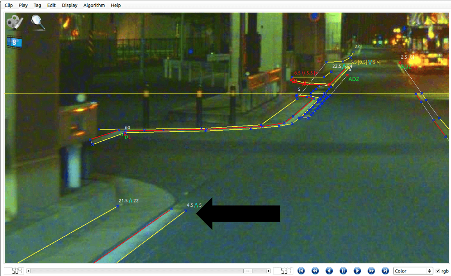Step back one frame

(x=329, y=271)
